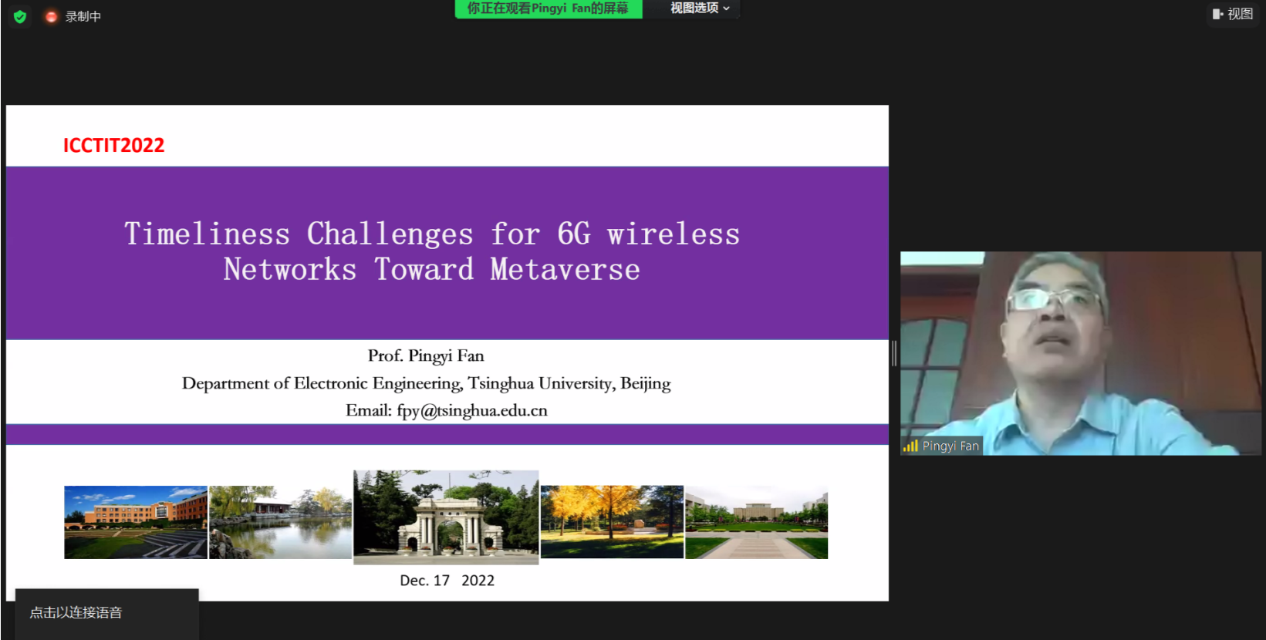Click the white Tsinghua gate photo
Viewport: 1266px width, 640px height.
446,517
